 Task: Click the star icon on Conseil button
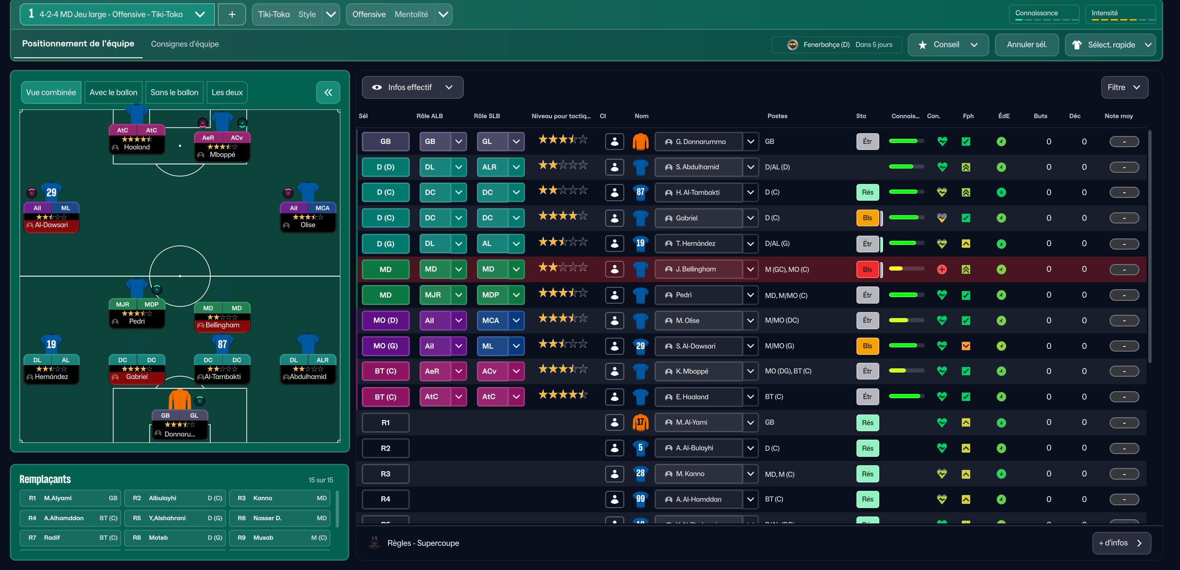tap(922, 45)
